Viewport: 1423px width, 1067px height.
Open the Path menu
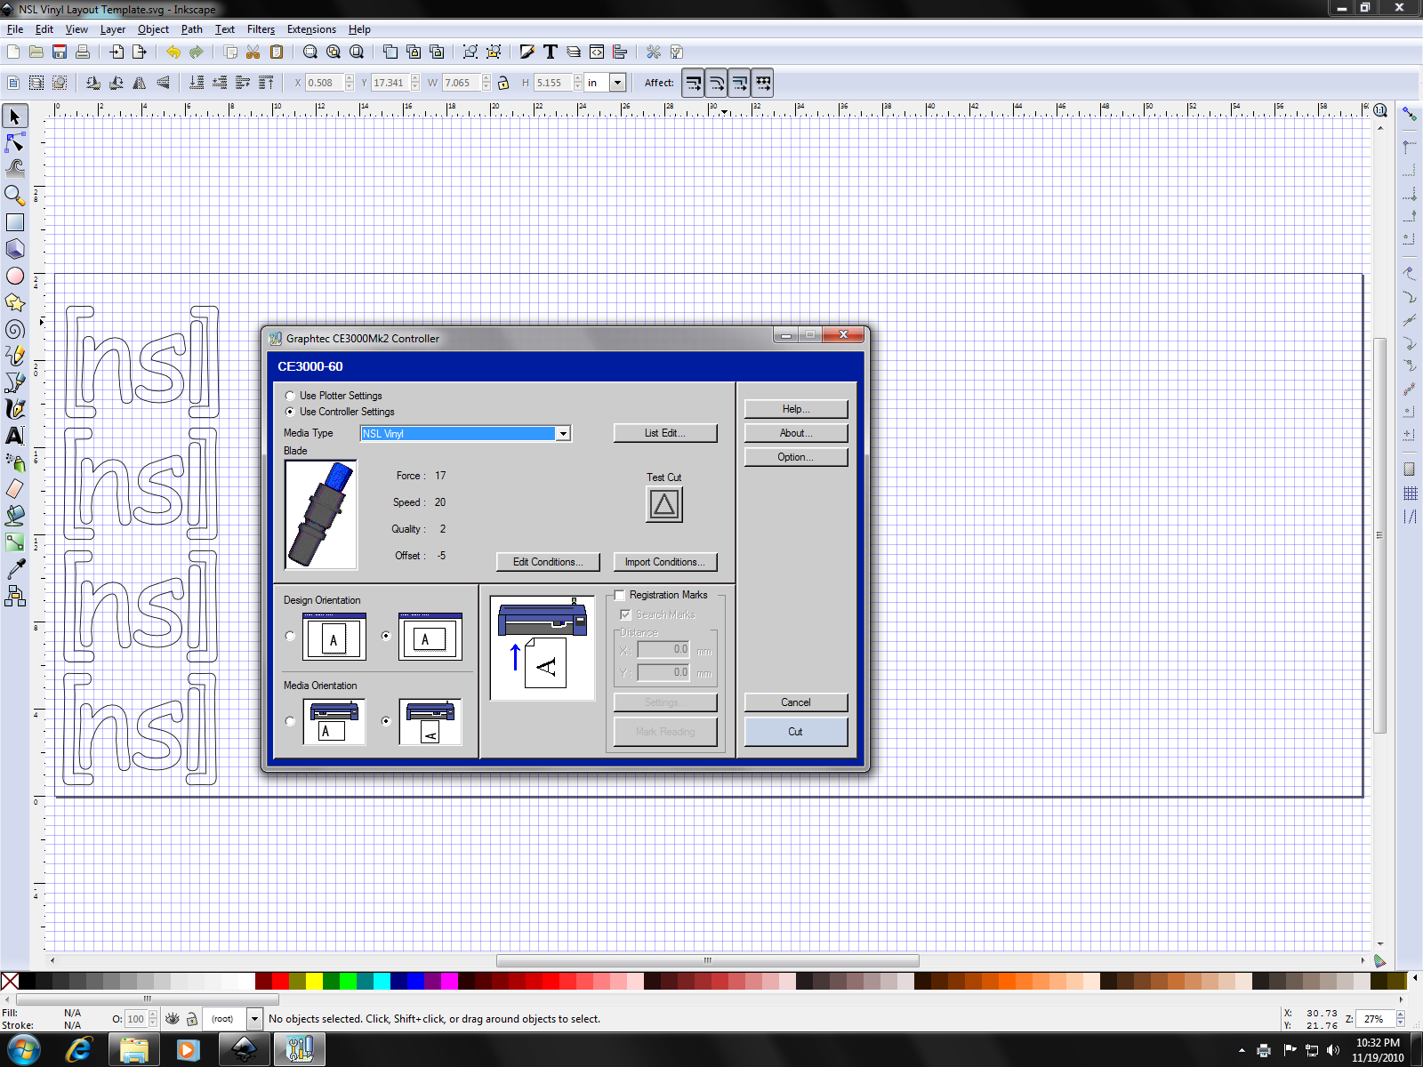[x=191, y=29]
